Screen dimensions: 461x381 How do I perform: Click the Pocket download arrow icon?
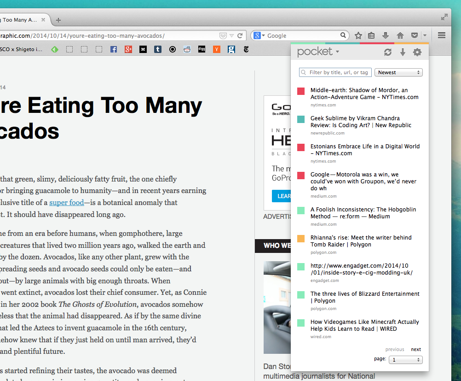[403, 53]
